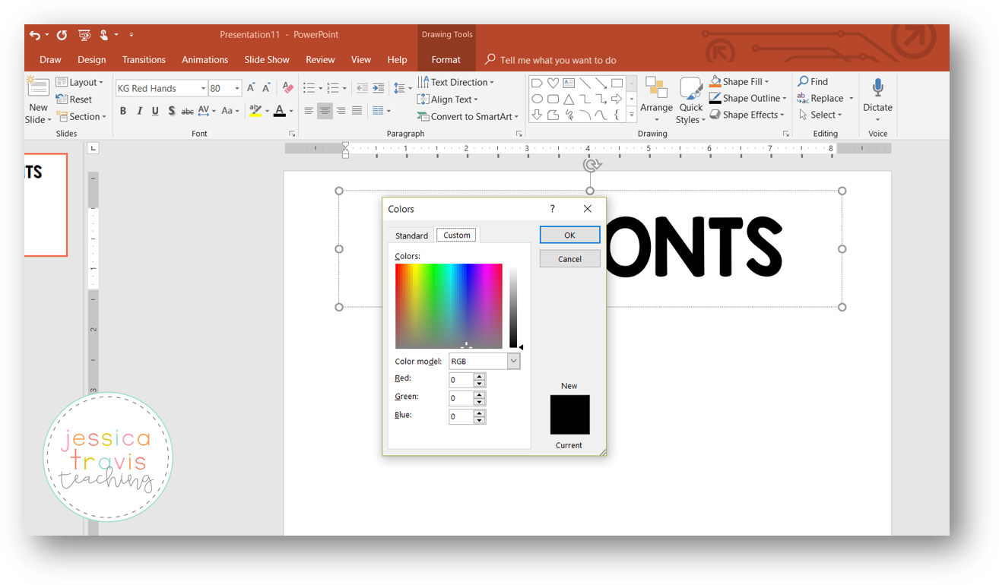Pick the text box shape in the gallery
999x585 pixels.
(x=569, y=83)
